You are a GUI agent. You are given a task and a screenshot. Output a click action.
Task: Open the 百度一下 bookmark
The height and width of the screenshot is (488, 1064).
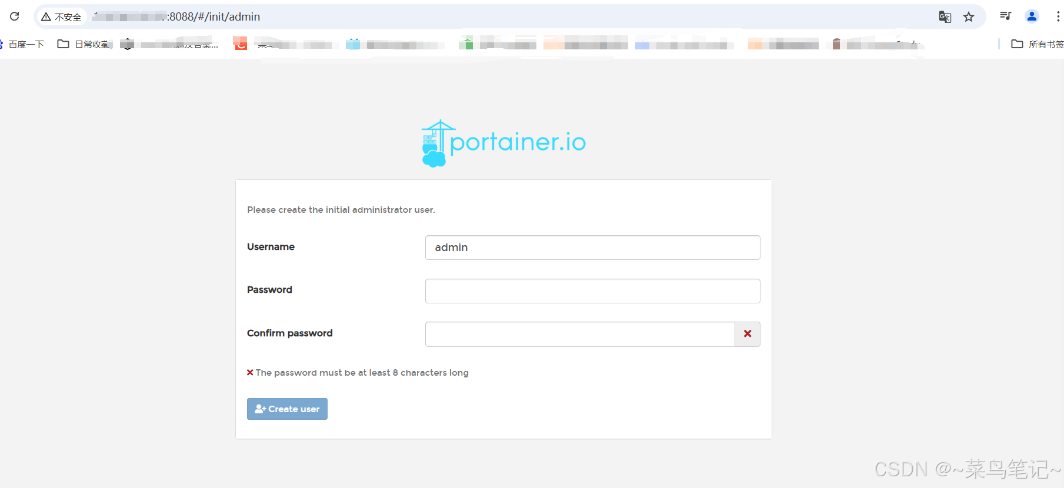(x=22, y=44)
